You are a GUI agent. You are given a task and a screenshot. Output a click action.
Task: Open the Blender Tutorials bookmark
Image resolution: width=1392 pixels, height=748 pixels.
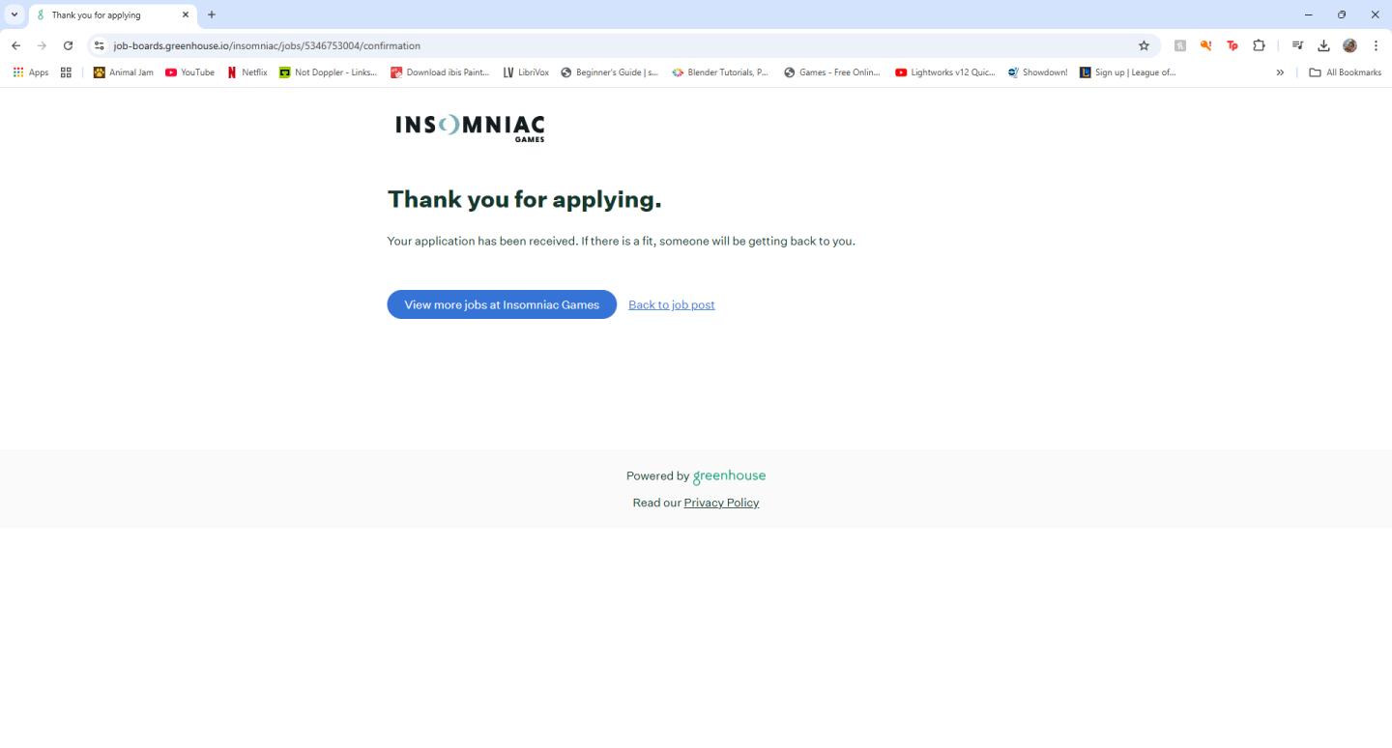pyautogui.click(x=720, y=72)
